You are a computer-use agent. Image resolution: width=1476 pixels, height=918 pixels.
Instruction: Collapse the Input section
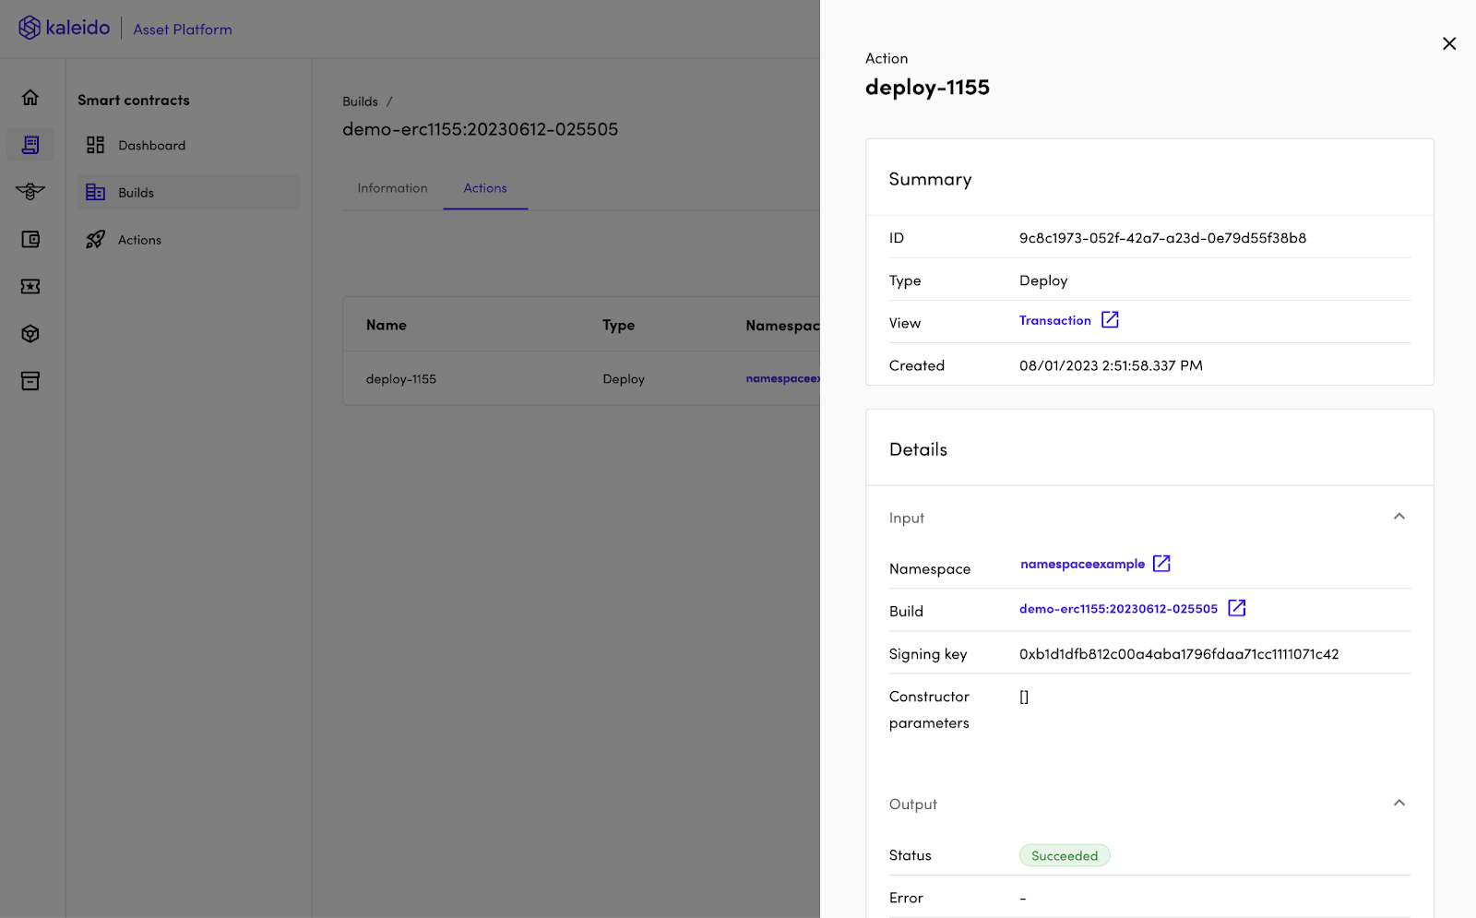[x=1399, y=517]
